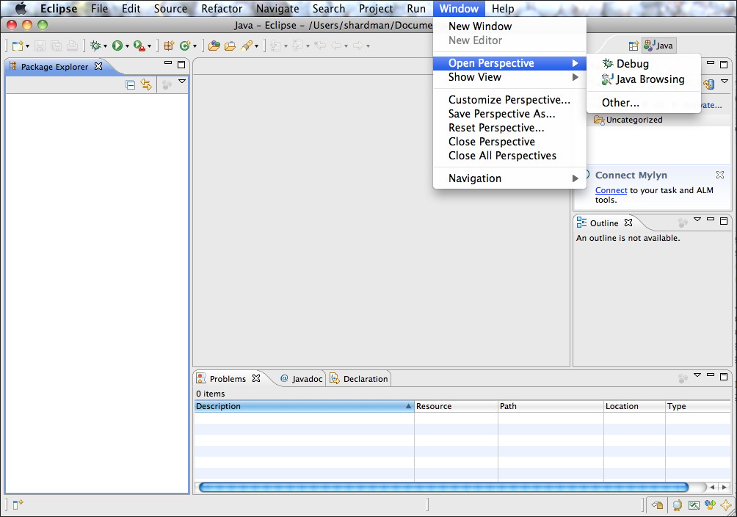
Task: Close the Connect Mylyn notification
Action: (719, 175)
